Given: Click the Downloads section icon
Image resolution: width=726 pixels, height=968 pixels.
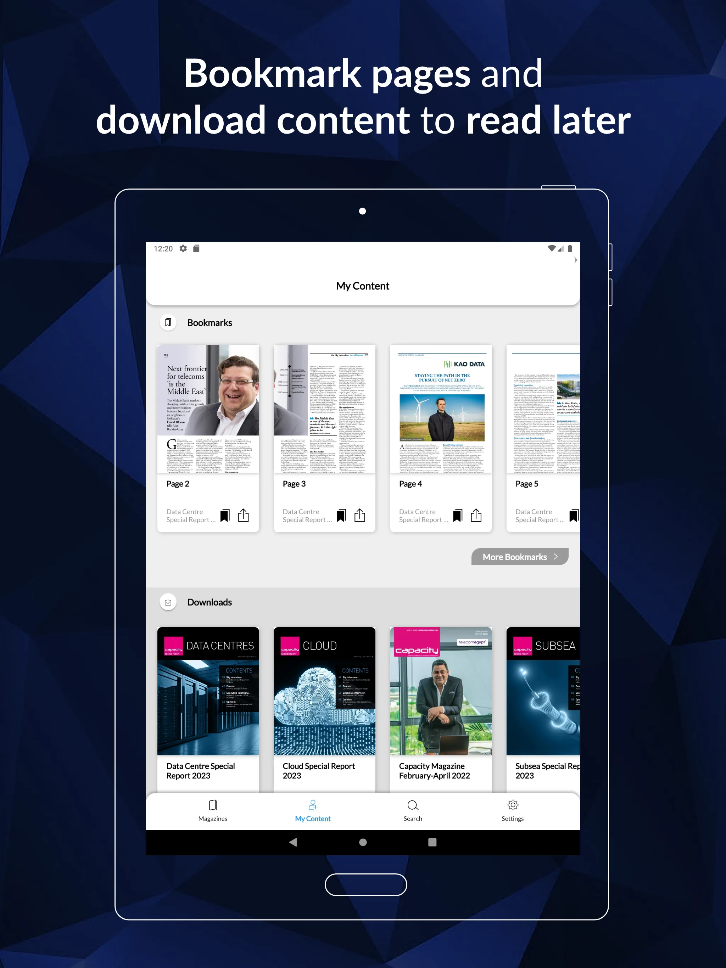Looking at the screenshot, I should pos(168,602).
